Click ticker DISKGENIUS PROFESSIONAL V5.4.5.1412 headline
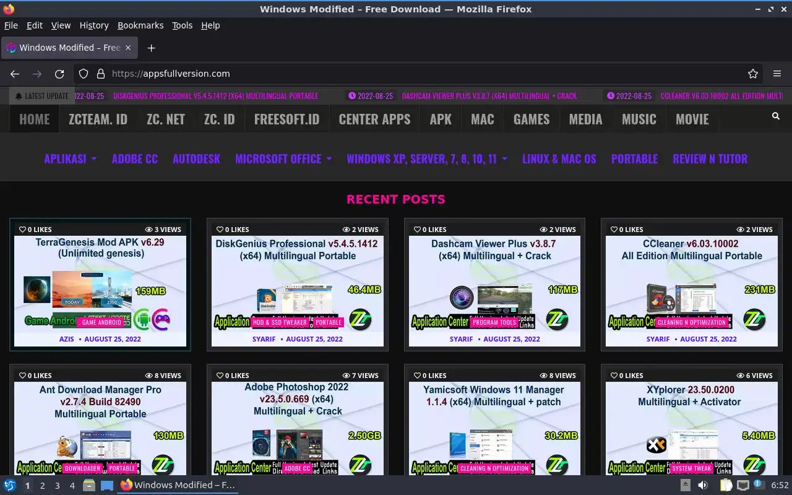This screenshot has width=792, height=495. point(216,96)
